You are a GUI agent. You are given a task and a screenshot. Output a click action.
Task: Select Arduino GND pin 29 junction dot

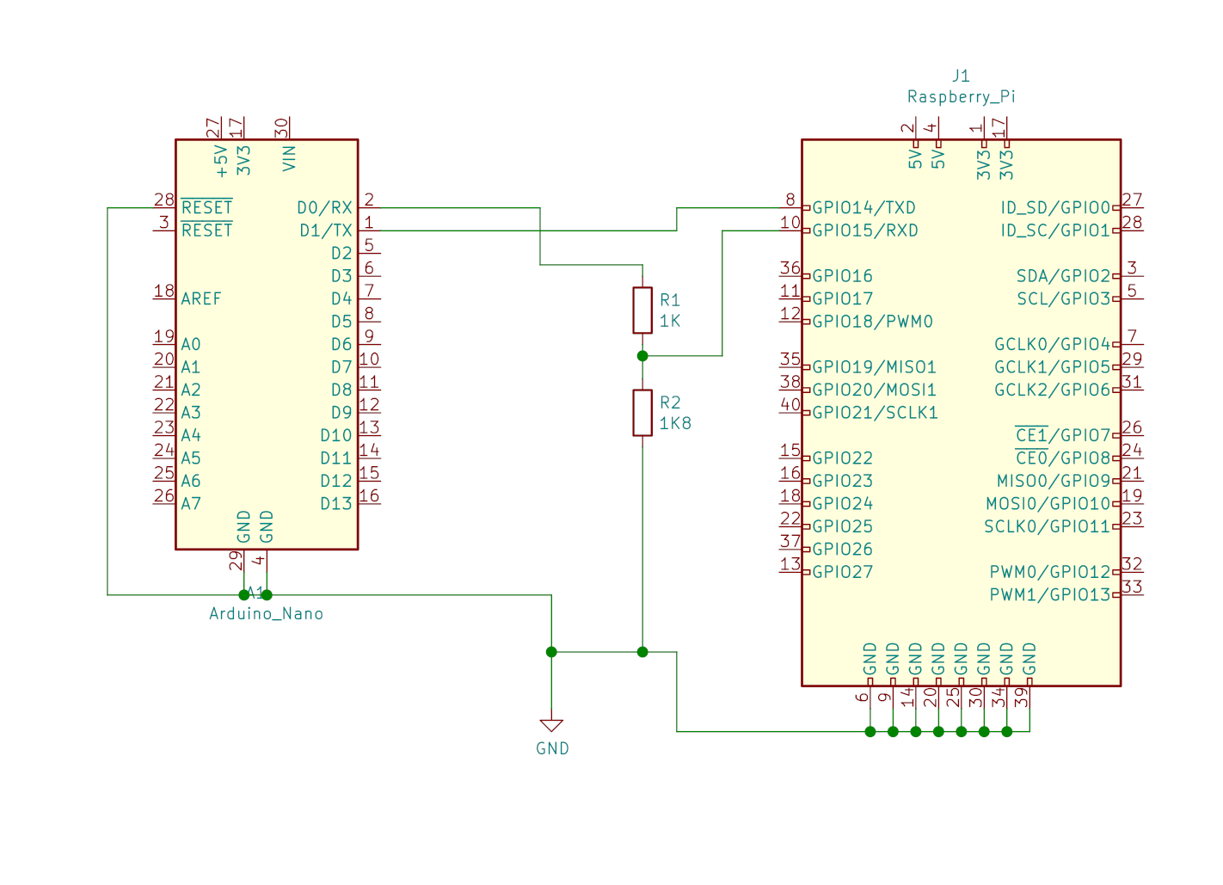click(243, 594)
